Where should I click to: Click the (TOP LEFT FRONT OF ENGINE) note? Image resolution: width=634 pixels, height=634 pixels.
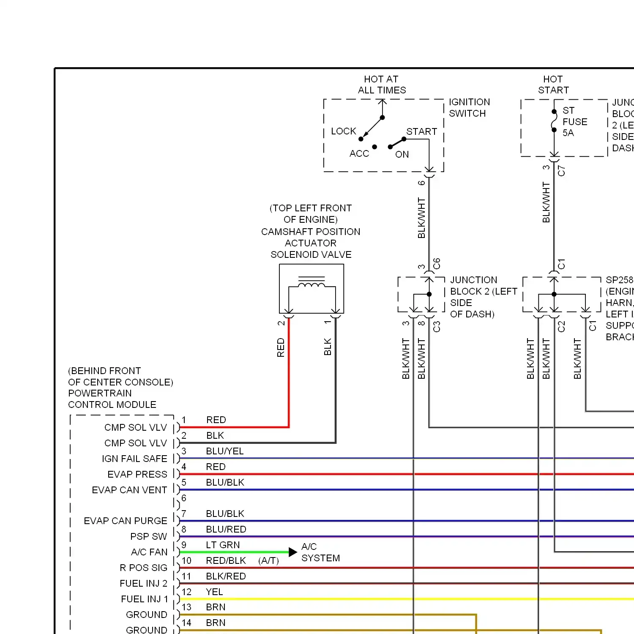[x=311, y=214]
